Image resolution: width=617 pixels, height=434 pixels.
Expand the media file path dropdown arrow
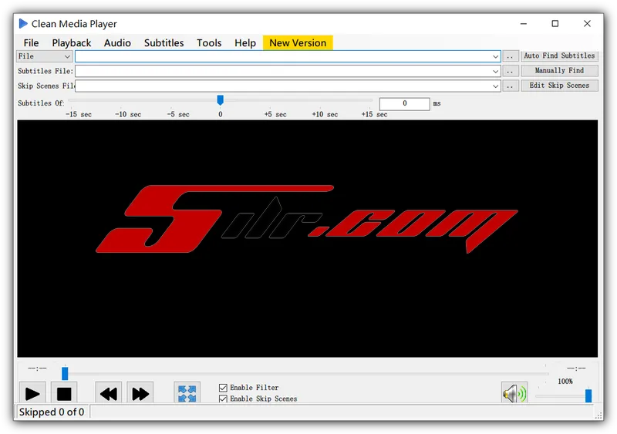pos(495,57)
